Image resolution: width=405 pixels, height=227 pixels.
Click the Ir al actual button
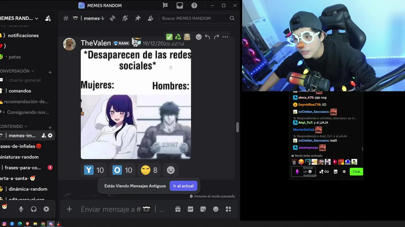(x=184, y=186)
